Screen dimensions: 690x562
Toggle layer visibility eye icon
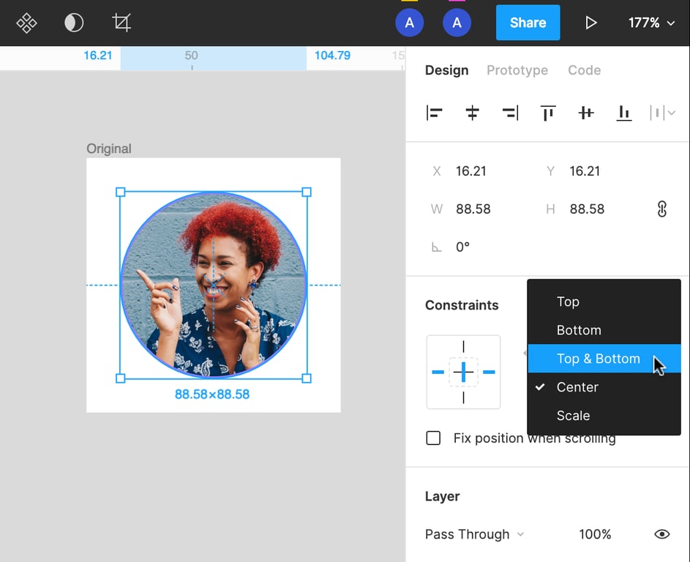coord(661,534)
